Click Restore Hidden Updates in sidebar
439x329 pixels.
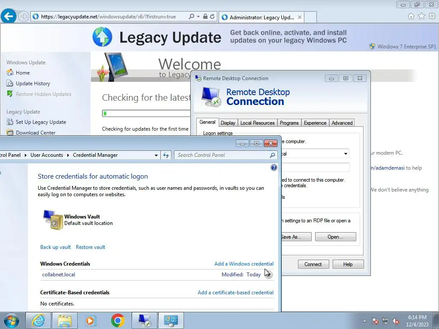[43, 94]
